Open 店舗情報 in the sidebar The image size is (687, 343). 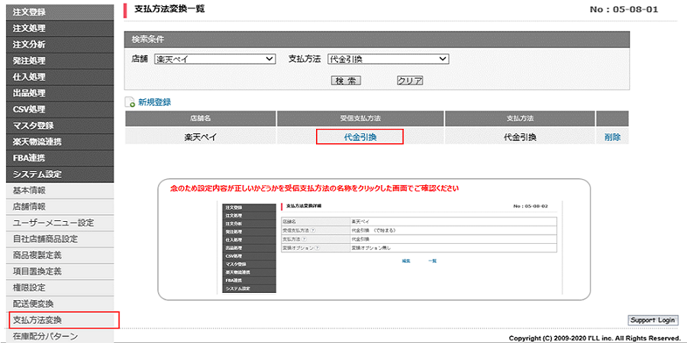click(x=60, y=207)
